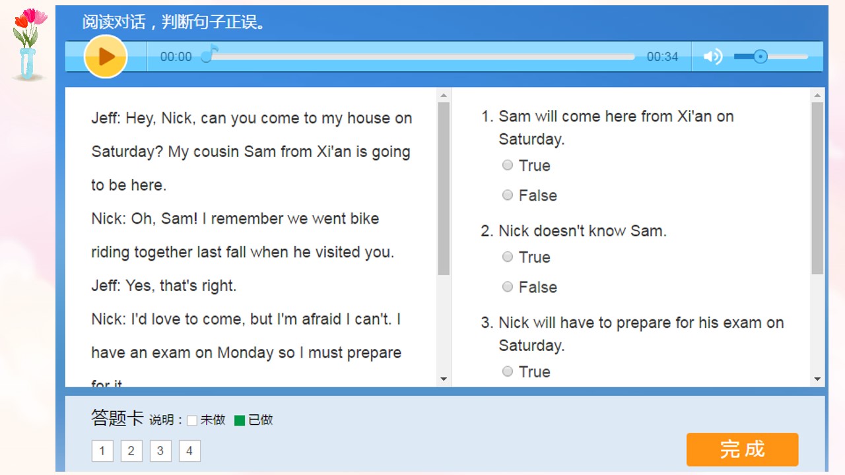The height and width of the screenshot is (475, 845).
Task: Jump to question 3 on the answer card
Action: click(x=160, y=451)
